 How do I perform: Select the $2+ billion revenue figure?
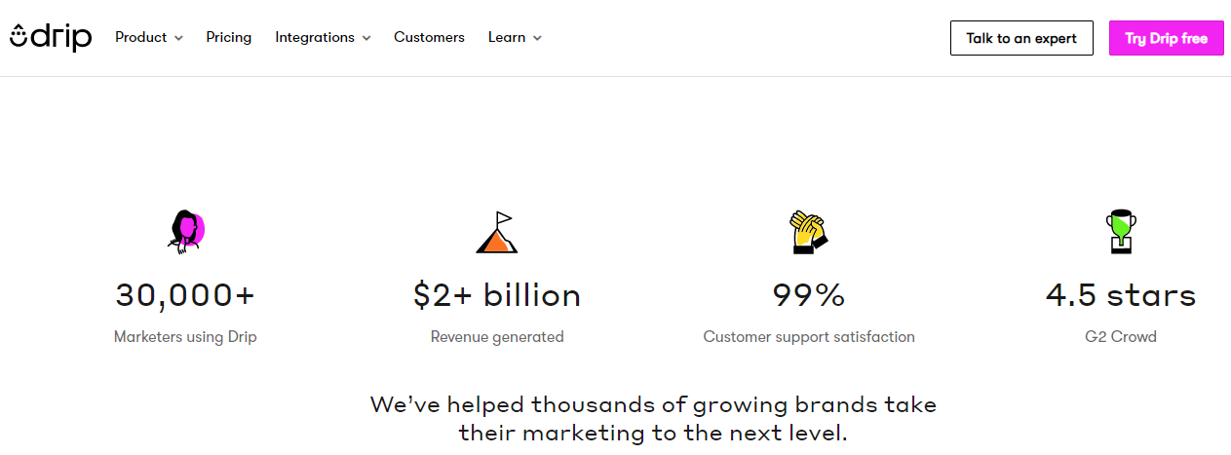pyautogui.click(x=497, y=295)
